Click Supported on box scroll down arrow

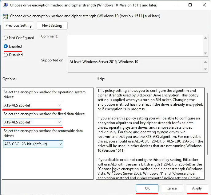coord(205,69)
